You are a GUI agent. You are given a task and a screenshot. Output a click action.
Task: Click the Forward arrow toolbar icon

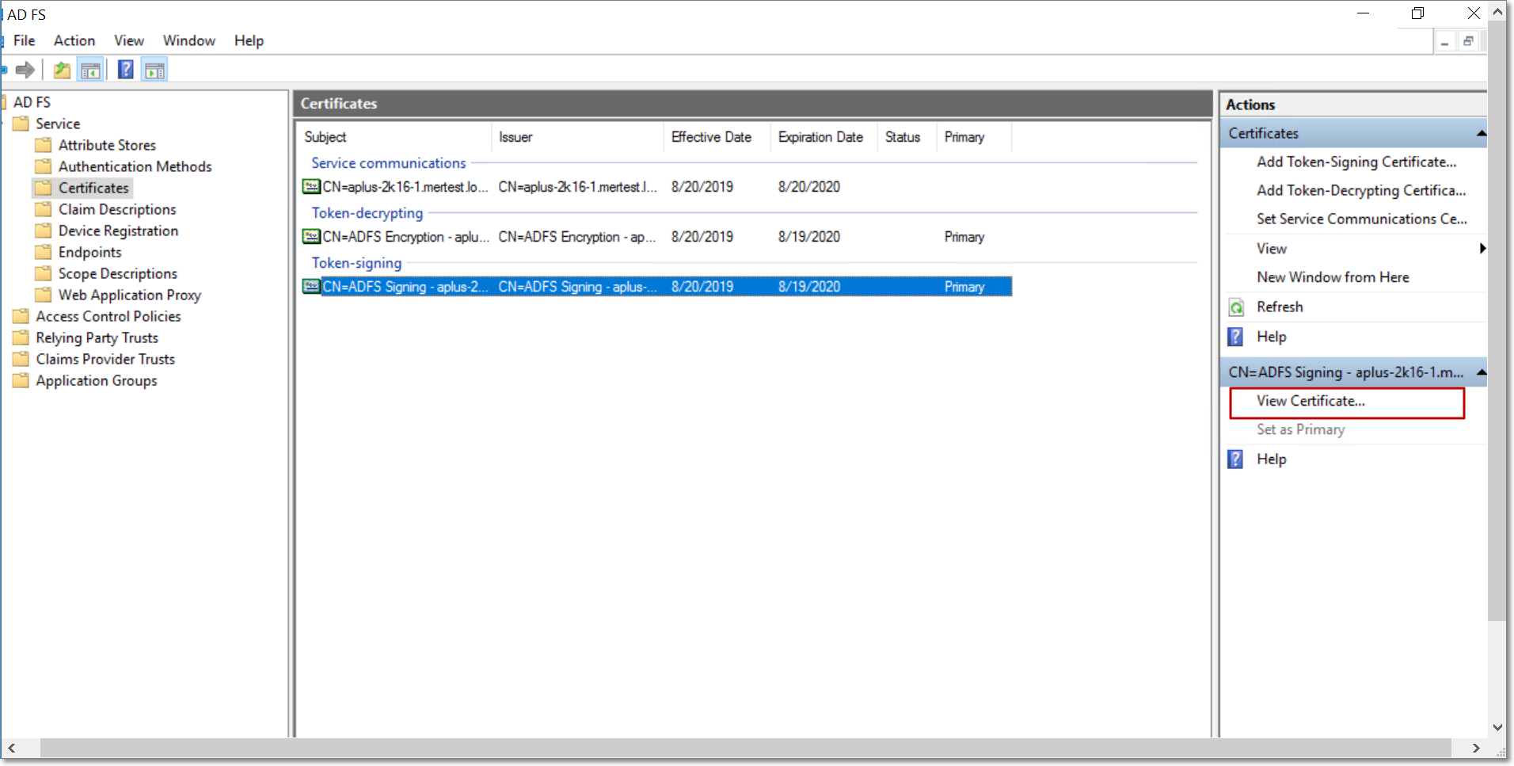[x=25, y=70]
